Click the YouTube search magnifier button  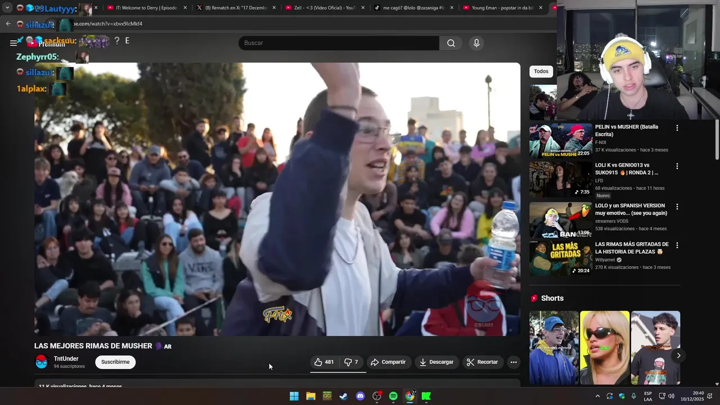[451, 43]
